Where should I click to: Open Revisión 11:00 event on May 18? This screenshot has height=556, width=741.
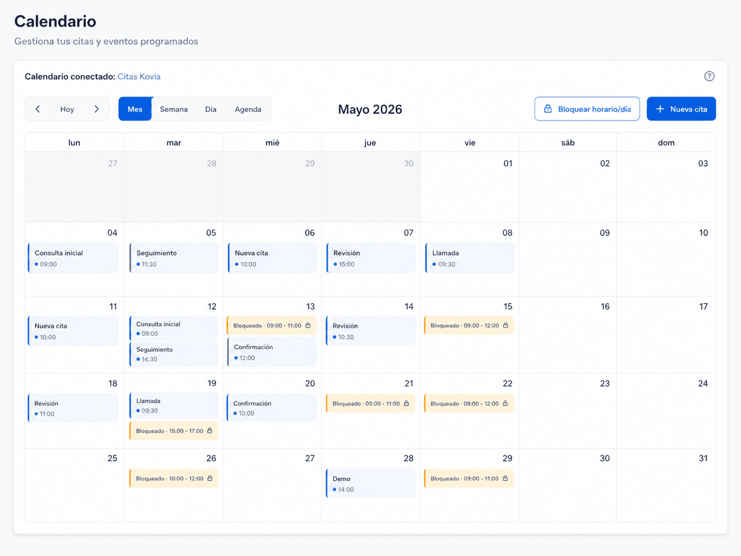pos(73,408)
